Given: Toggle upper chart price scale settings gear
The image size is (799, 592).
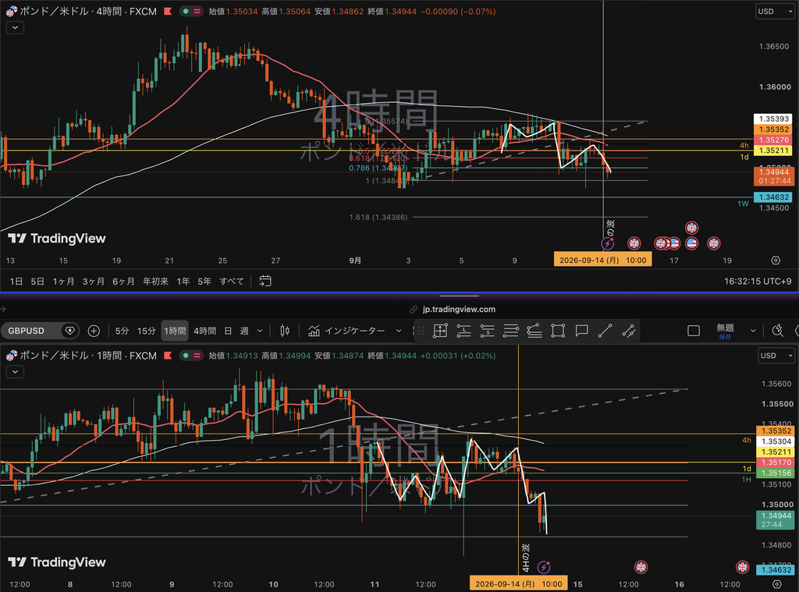Looking at the screenshot, I should coord(776,261).
